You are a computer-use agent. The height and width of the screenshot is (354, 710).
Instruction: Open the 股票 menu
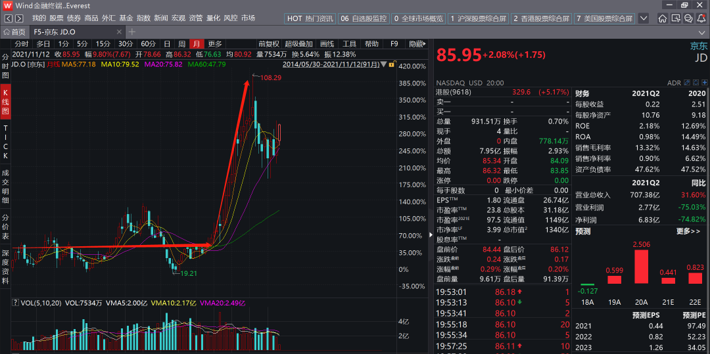coord(56,18)
